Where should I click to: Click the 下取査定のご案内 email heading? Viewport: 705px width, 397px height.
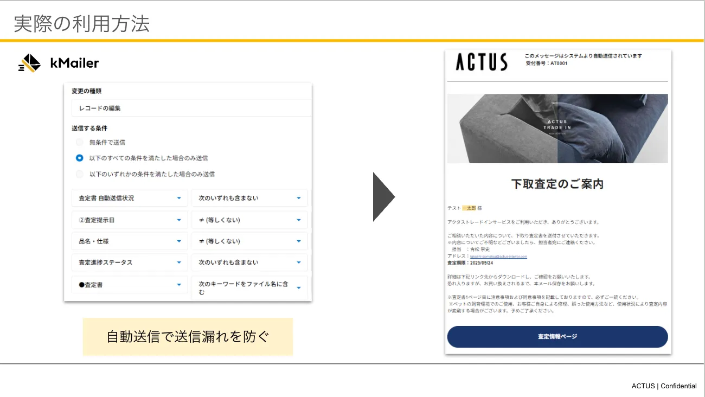tap(557, 184)
